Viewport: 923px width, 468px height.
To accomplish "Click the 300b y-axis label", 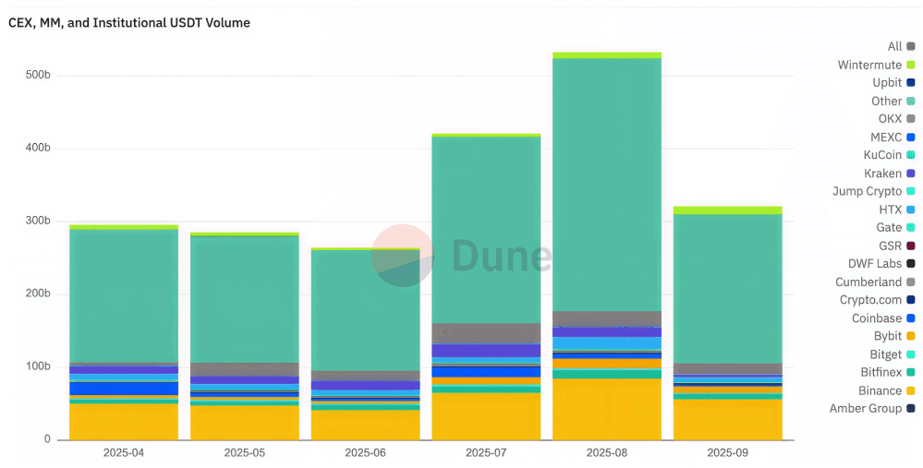I will tap(38, 221).
